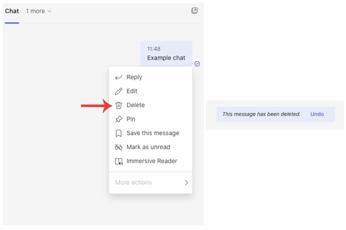Click the "Example chat" message text
The image size is (346, 230).
click(166, 58)
